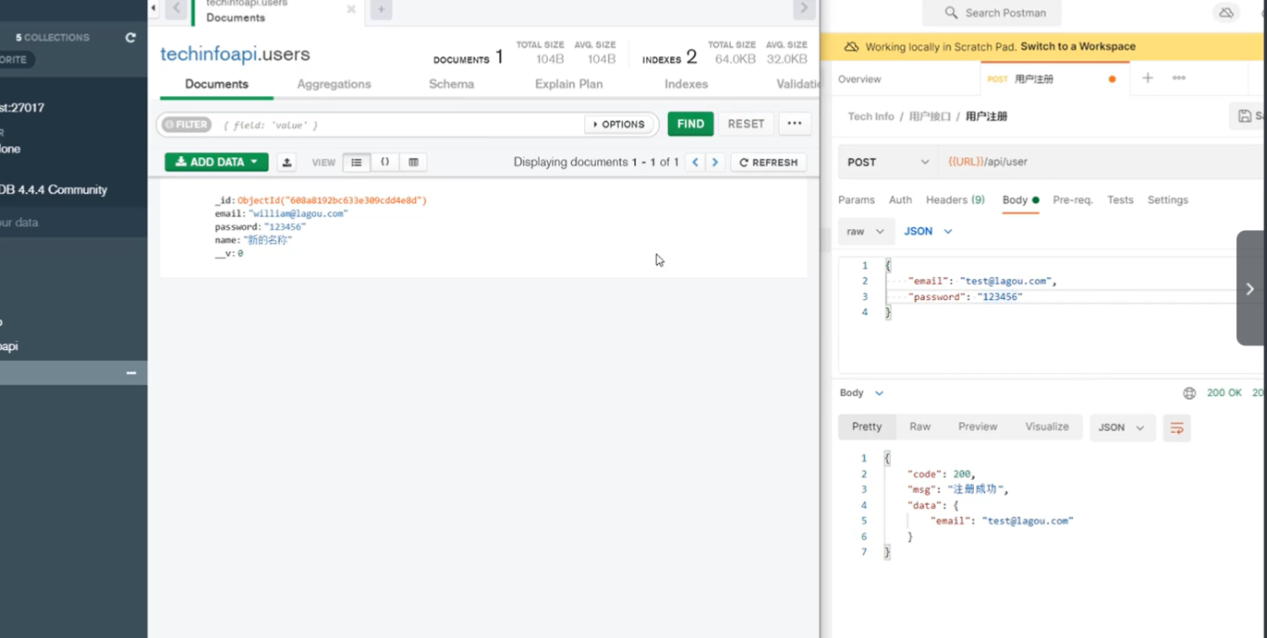Click Switch to a Workspace link
The image size is (1267, 638).
click(x=1078, y=46)
